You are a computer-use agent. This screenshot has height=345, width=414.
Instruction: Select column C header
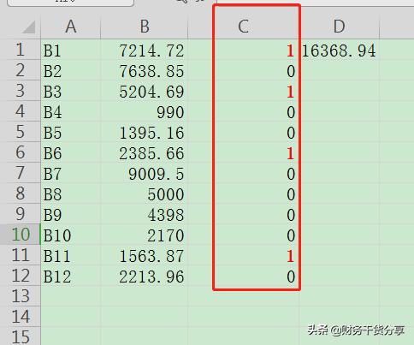(244, 27)
